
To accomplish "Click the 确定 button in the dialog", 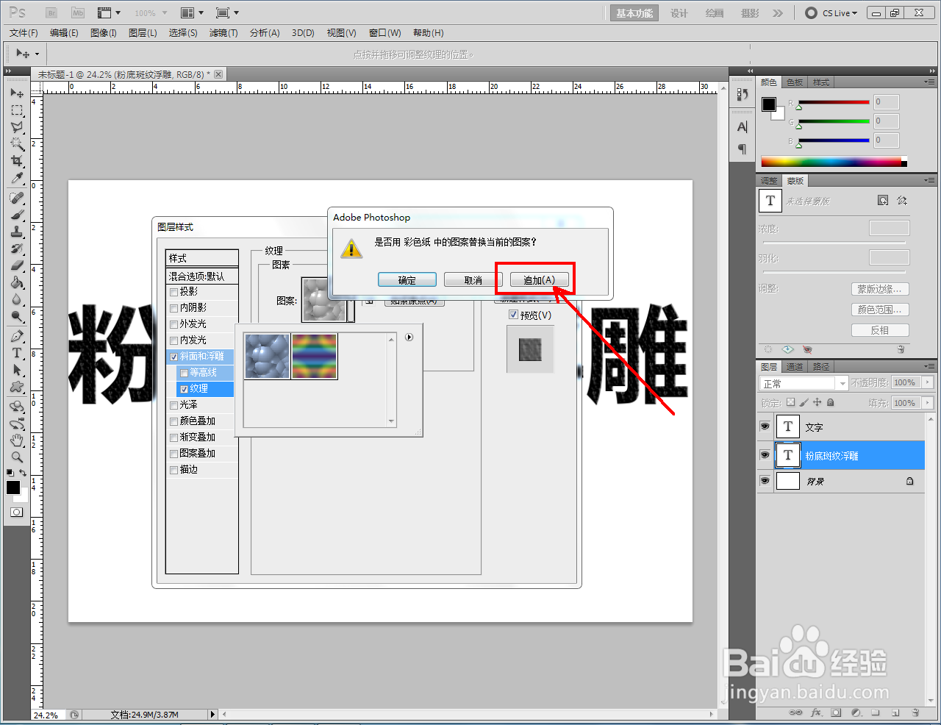I will point(407,280).
